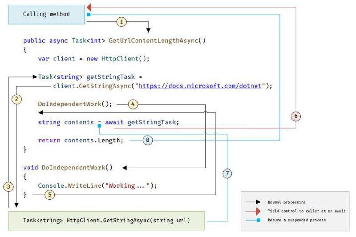
Task: Click the circled number 8 marker
Action: pos(148,140)
